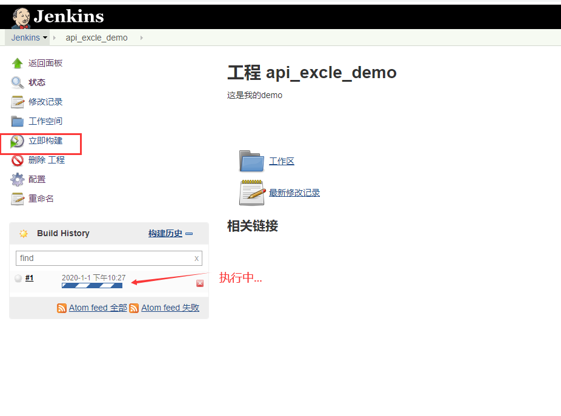Click the Jenkins butler logo

click(x=21, y=18)
